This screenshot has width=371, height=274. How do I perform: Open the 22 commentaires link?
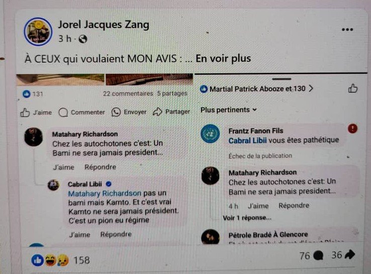[128, 93]
